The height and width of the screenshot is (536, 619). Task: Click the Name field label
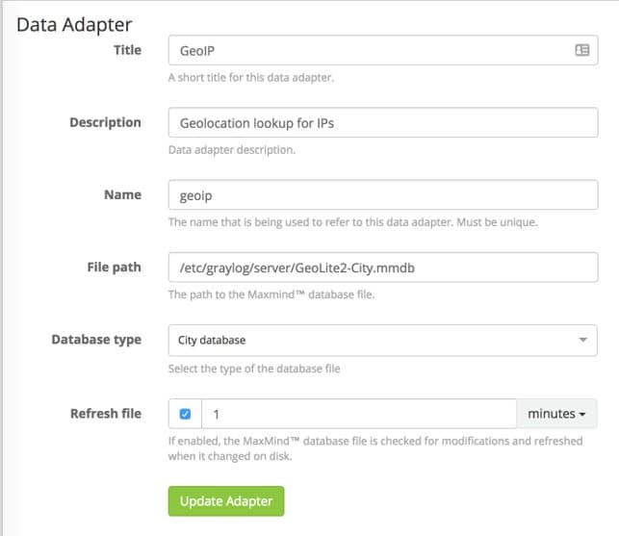(122, 194)
